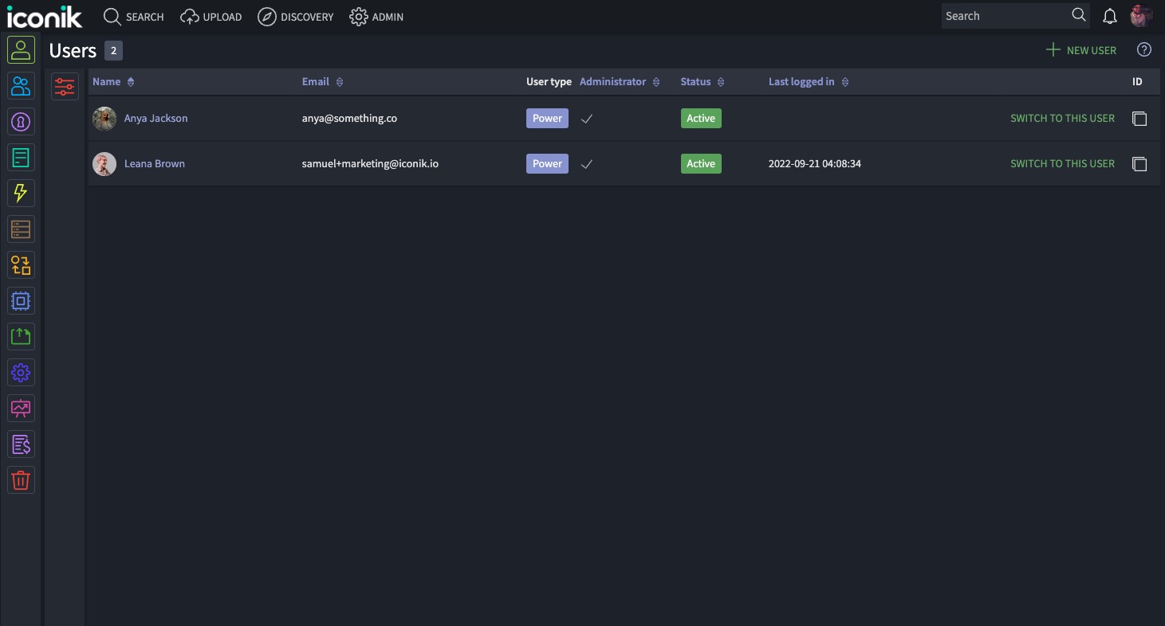Click inside the Search input field
Screen dimensions: 1165x626
[1005, 15]
